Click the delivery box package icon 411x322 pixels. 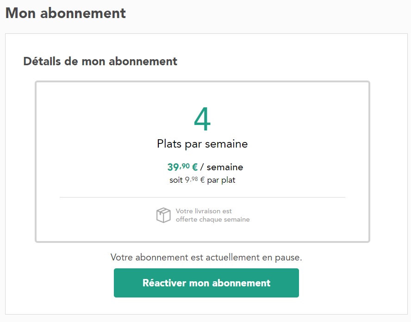pos(163,215)
